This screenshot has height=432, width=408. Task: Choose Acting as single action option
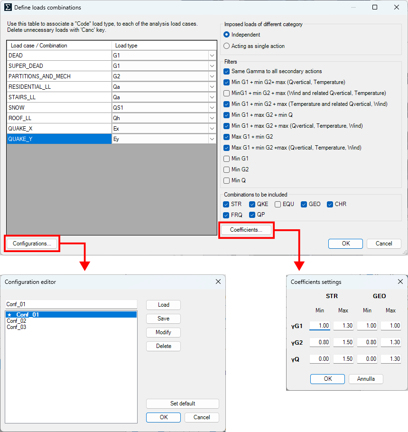[227, 46]
